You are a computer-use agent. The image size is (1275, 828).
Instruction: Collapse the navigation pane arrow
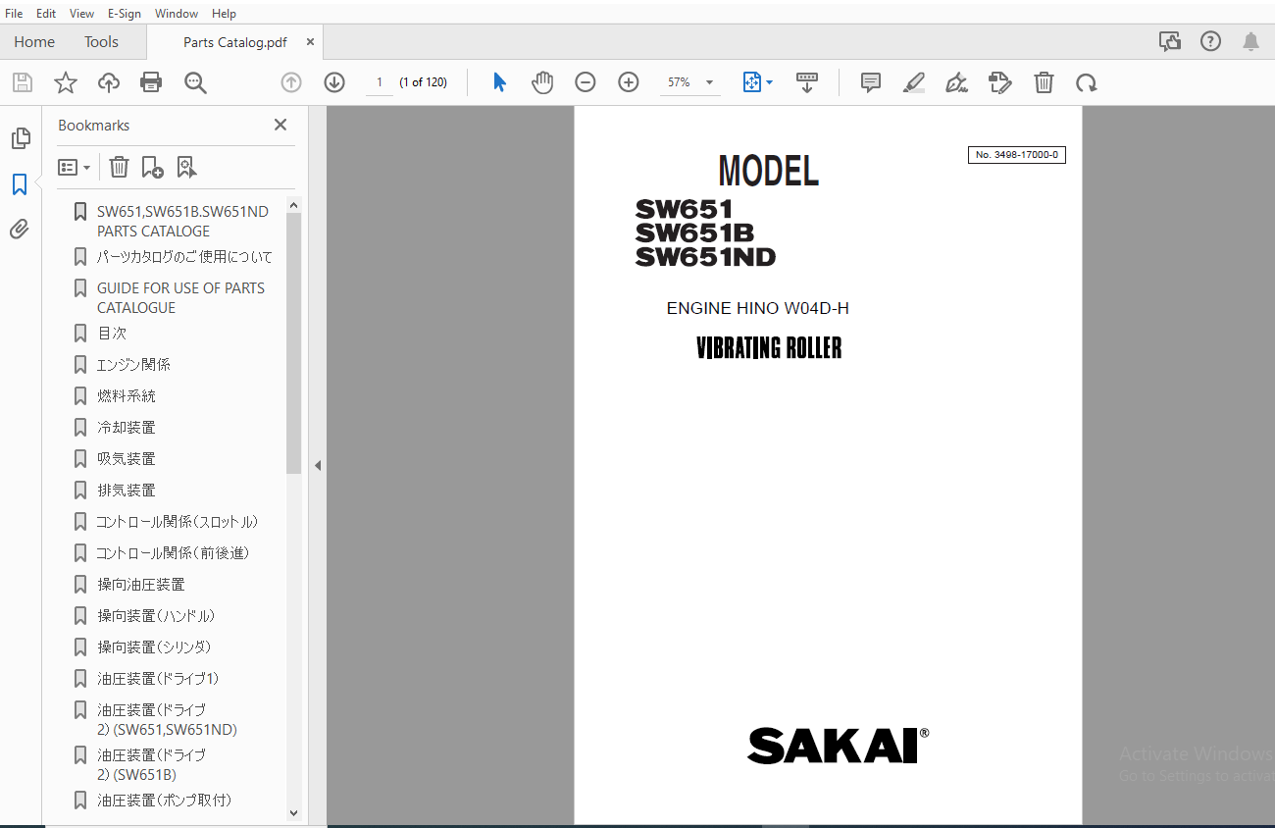pos(318,466)
